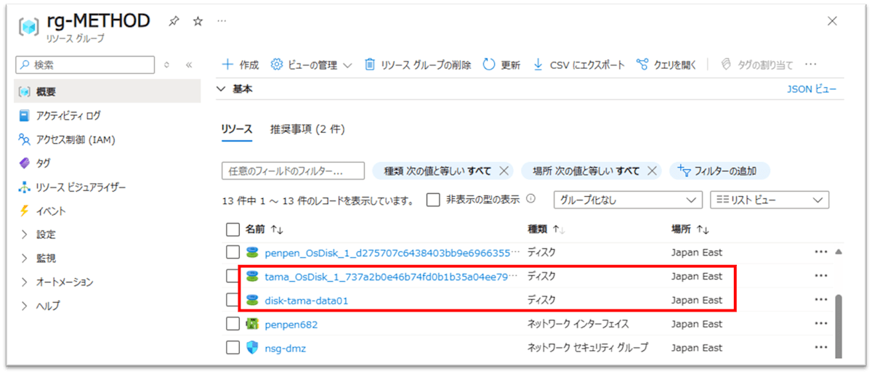Expand ヘルプ in the sidebar

click(24, 306)
